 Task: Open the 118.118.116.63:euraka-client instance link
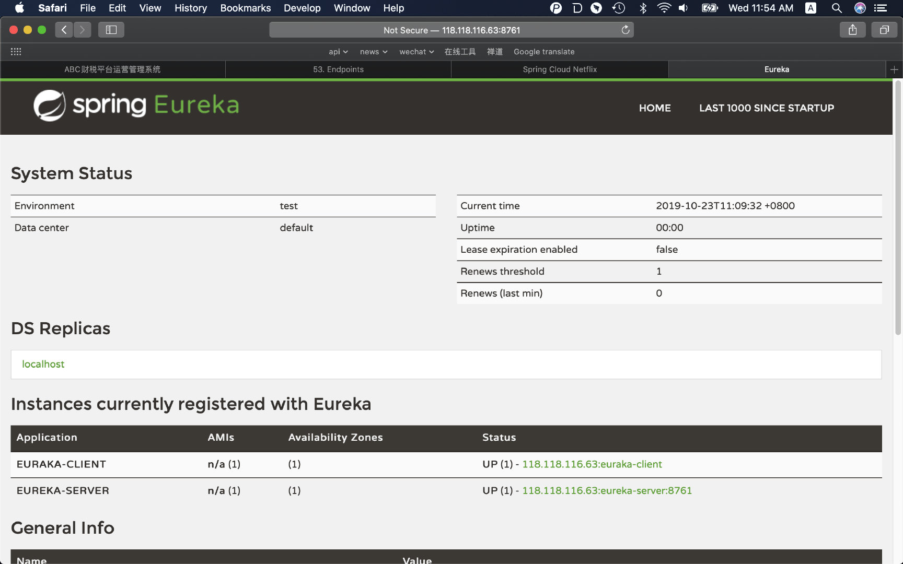click(592, 464)
